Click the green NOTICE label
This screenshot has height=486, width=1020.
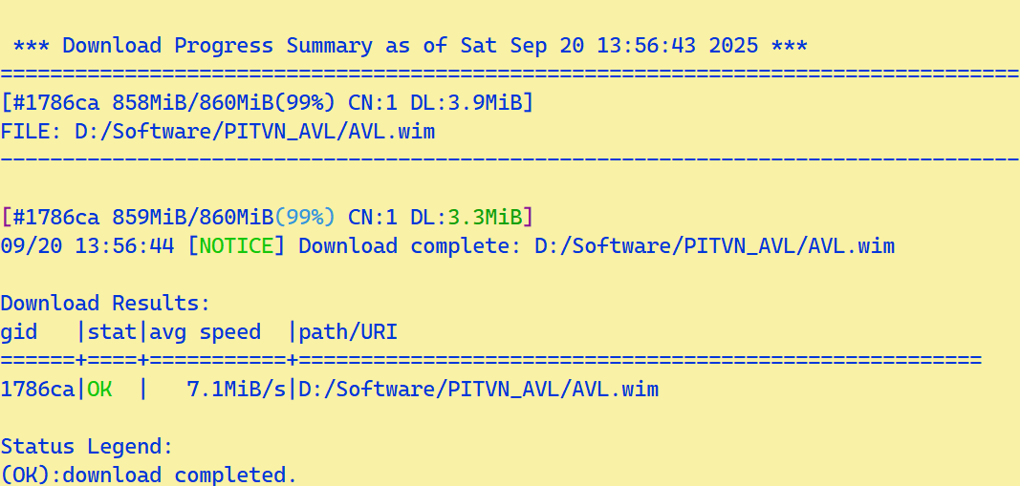(x=236, y=246)
